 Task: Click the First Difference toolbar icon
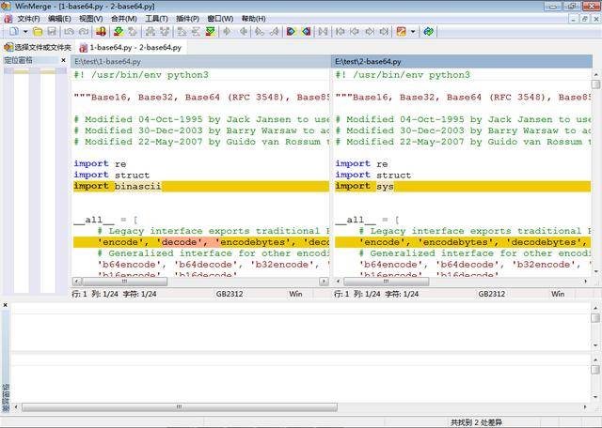[x=182, y=31]
